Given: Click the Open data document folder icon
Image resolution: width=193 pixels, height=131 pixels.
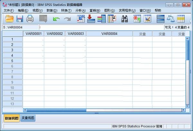Looking at the screenshot, I should tap(9, 19).
